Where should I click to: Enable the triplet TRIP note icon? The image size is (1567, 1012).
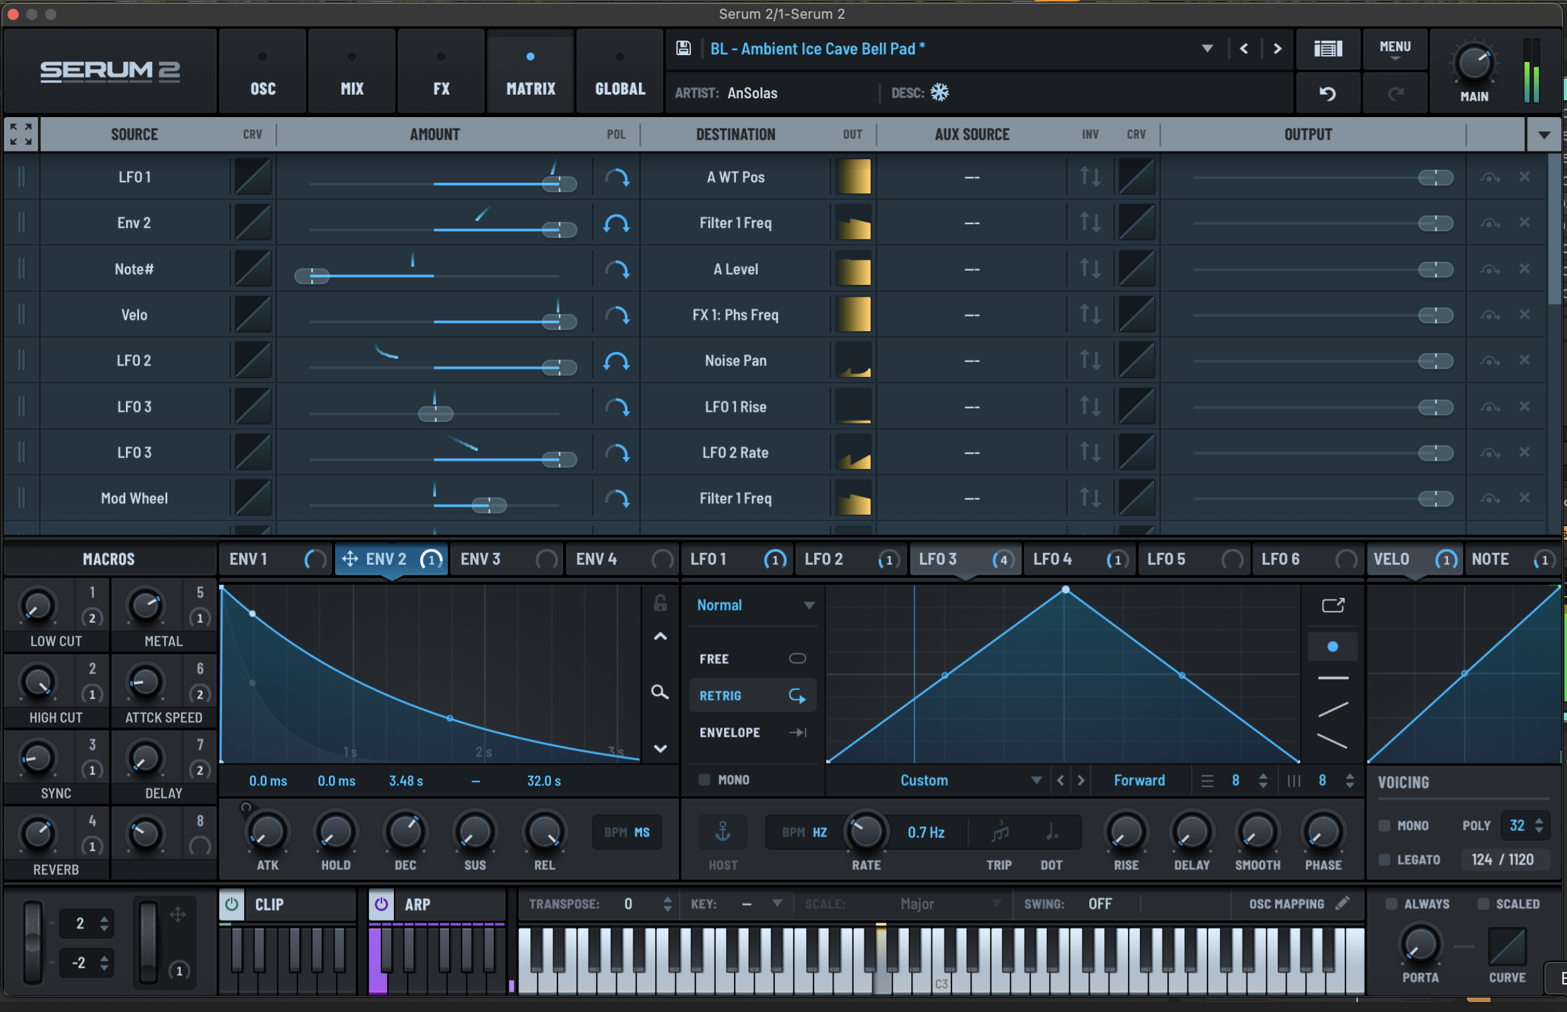[1000, 832]
